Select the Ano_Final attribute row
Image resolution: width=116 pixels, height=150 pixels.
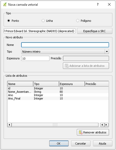[58, 98]
